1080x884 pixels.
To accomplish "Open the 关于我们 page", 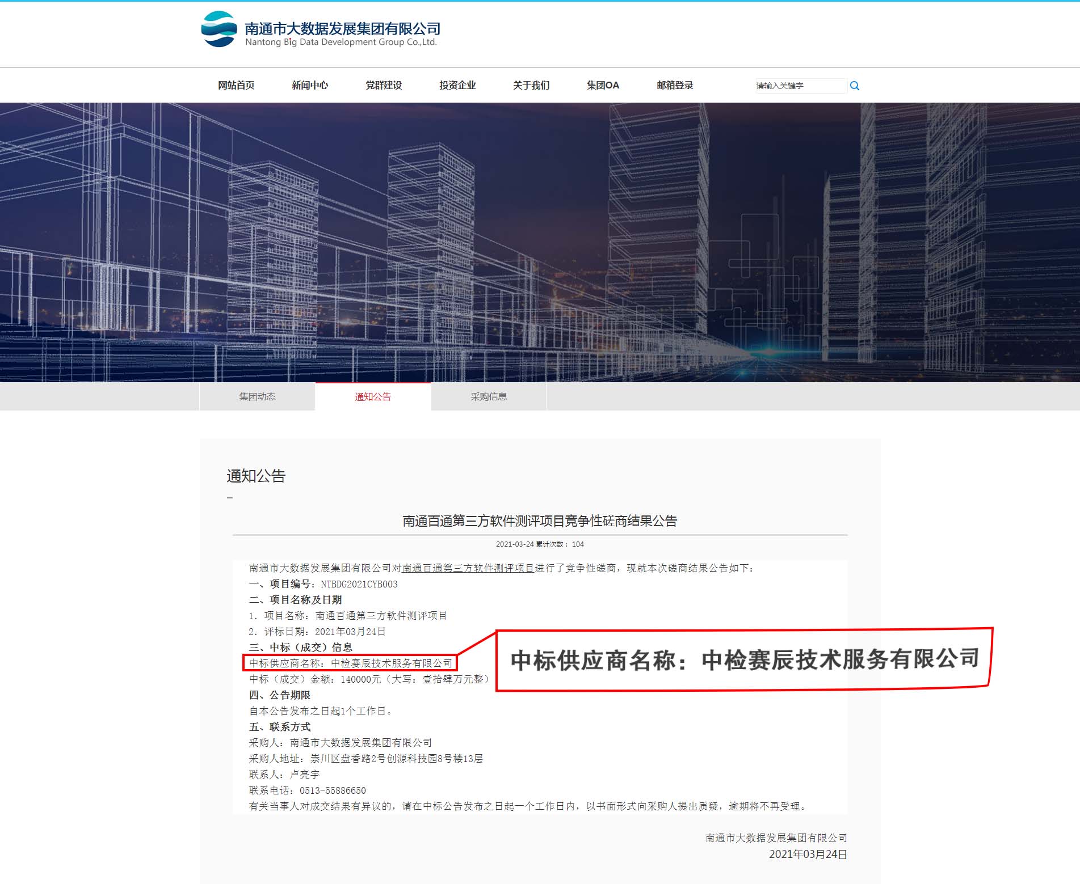I will pos(531,86).
